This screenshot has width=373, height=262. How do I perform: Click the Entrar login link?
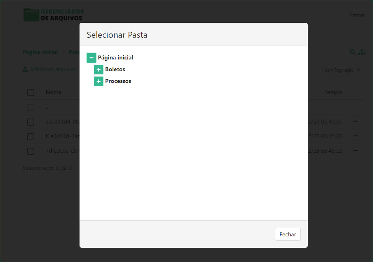pyautogui.click(x=357, y=15)
